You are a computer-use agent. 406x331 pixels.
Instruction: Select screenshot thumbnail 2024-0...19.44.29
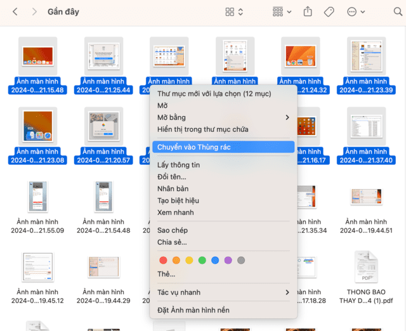103,267
